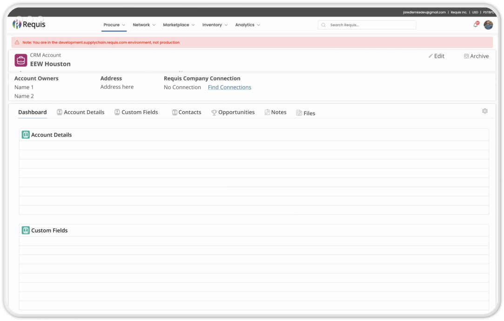Click the EEW Houston account title
Image resolution: width=504 pixels, height=321 pixels.
50,64
